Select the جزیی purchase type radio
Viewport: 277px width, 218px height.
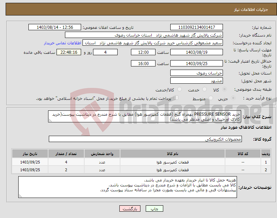[233, 98]
